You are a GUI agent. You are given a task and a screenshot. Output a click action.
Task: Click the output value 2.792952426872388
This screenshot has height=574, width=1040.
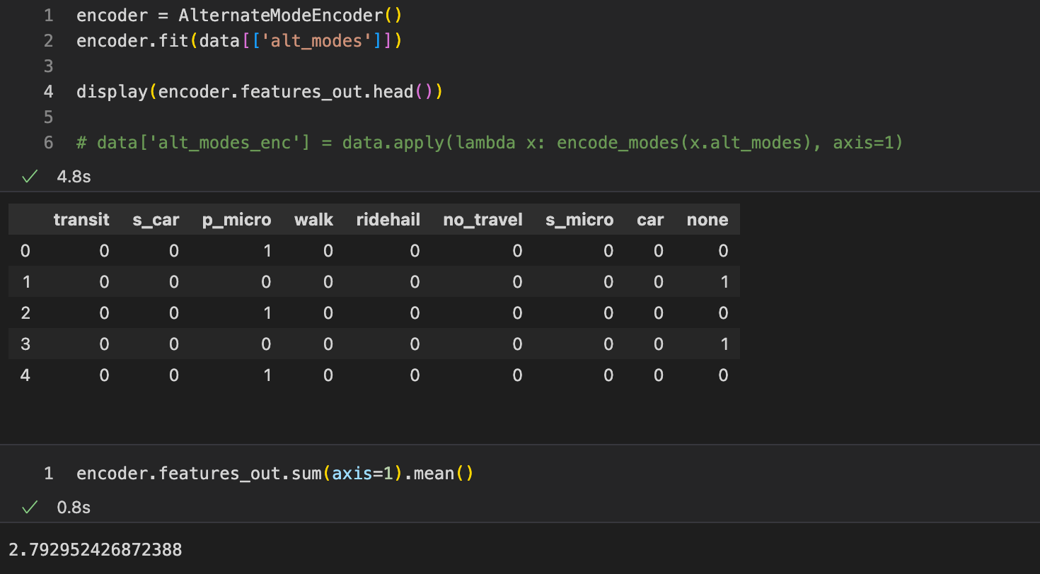click(x=94, y=549)
